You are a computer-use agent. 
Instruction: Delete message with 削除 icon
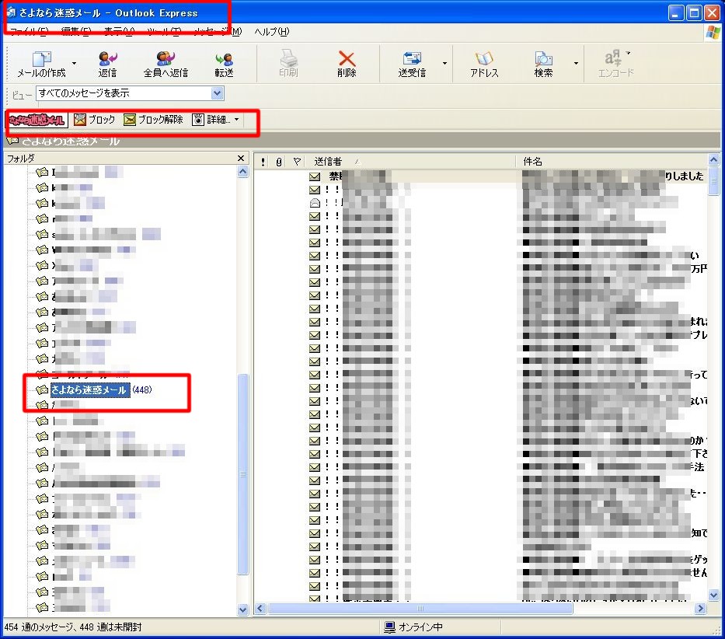tap(347, 64)
